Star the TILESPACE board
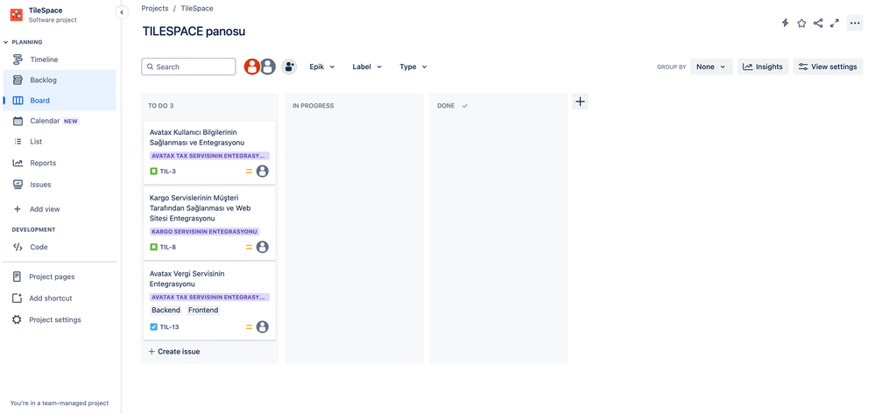The height and width of the screenshot is (414, 875). 801,23
